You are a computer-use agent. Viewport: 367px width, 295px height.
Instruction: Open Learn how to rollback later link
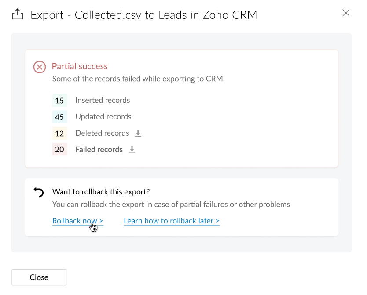(172, 221)
